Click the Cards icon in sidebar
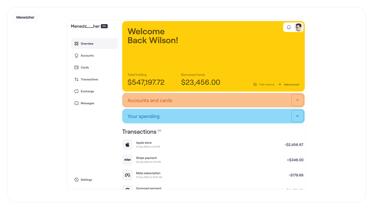Viewport: 373px width, 209px height. point(76,67)
